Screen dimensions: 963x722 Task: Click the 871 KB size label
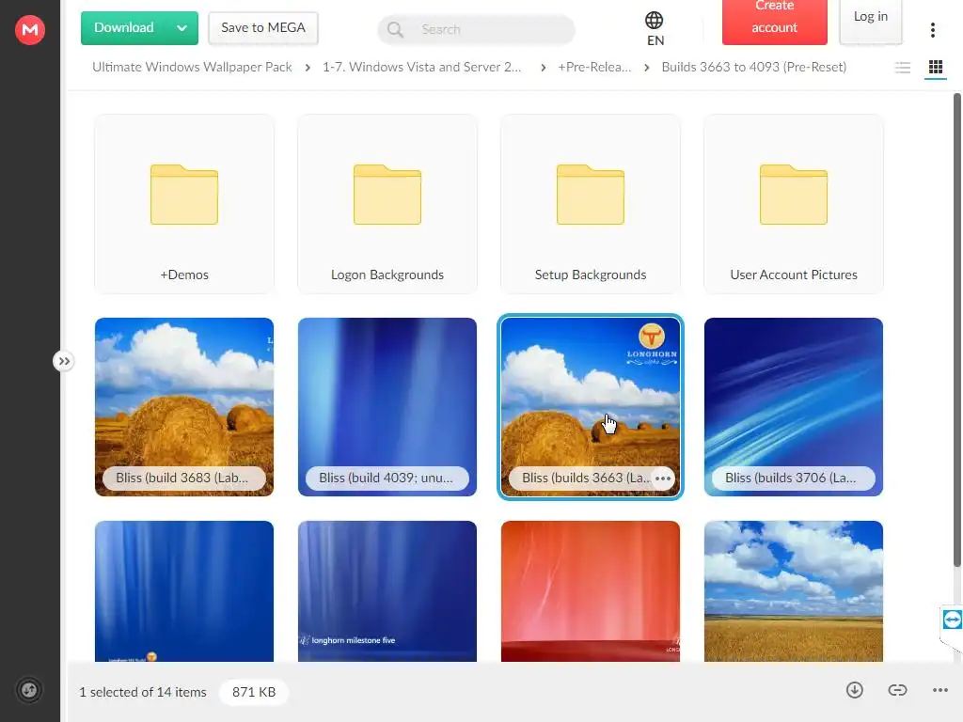[254, 692]
